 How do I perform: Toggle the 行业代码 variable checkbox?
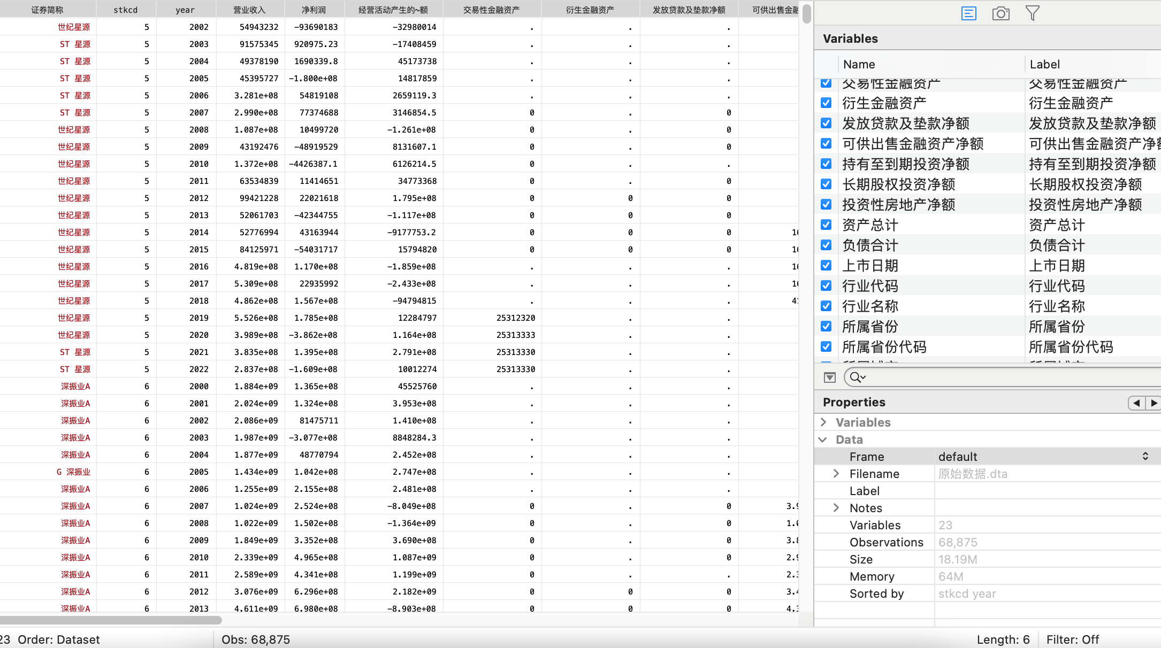(x=826, y=286)
